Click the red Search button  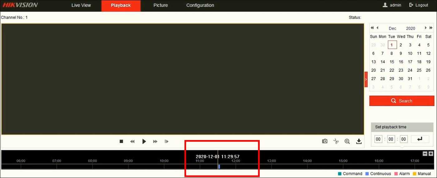(402, 101)
